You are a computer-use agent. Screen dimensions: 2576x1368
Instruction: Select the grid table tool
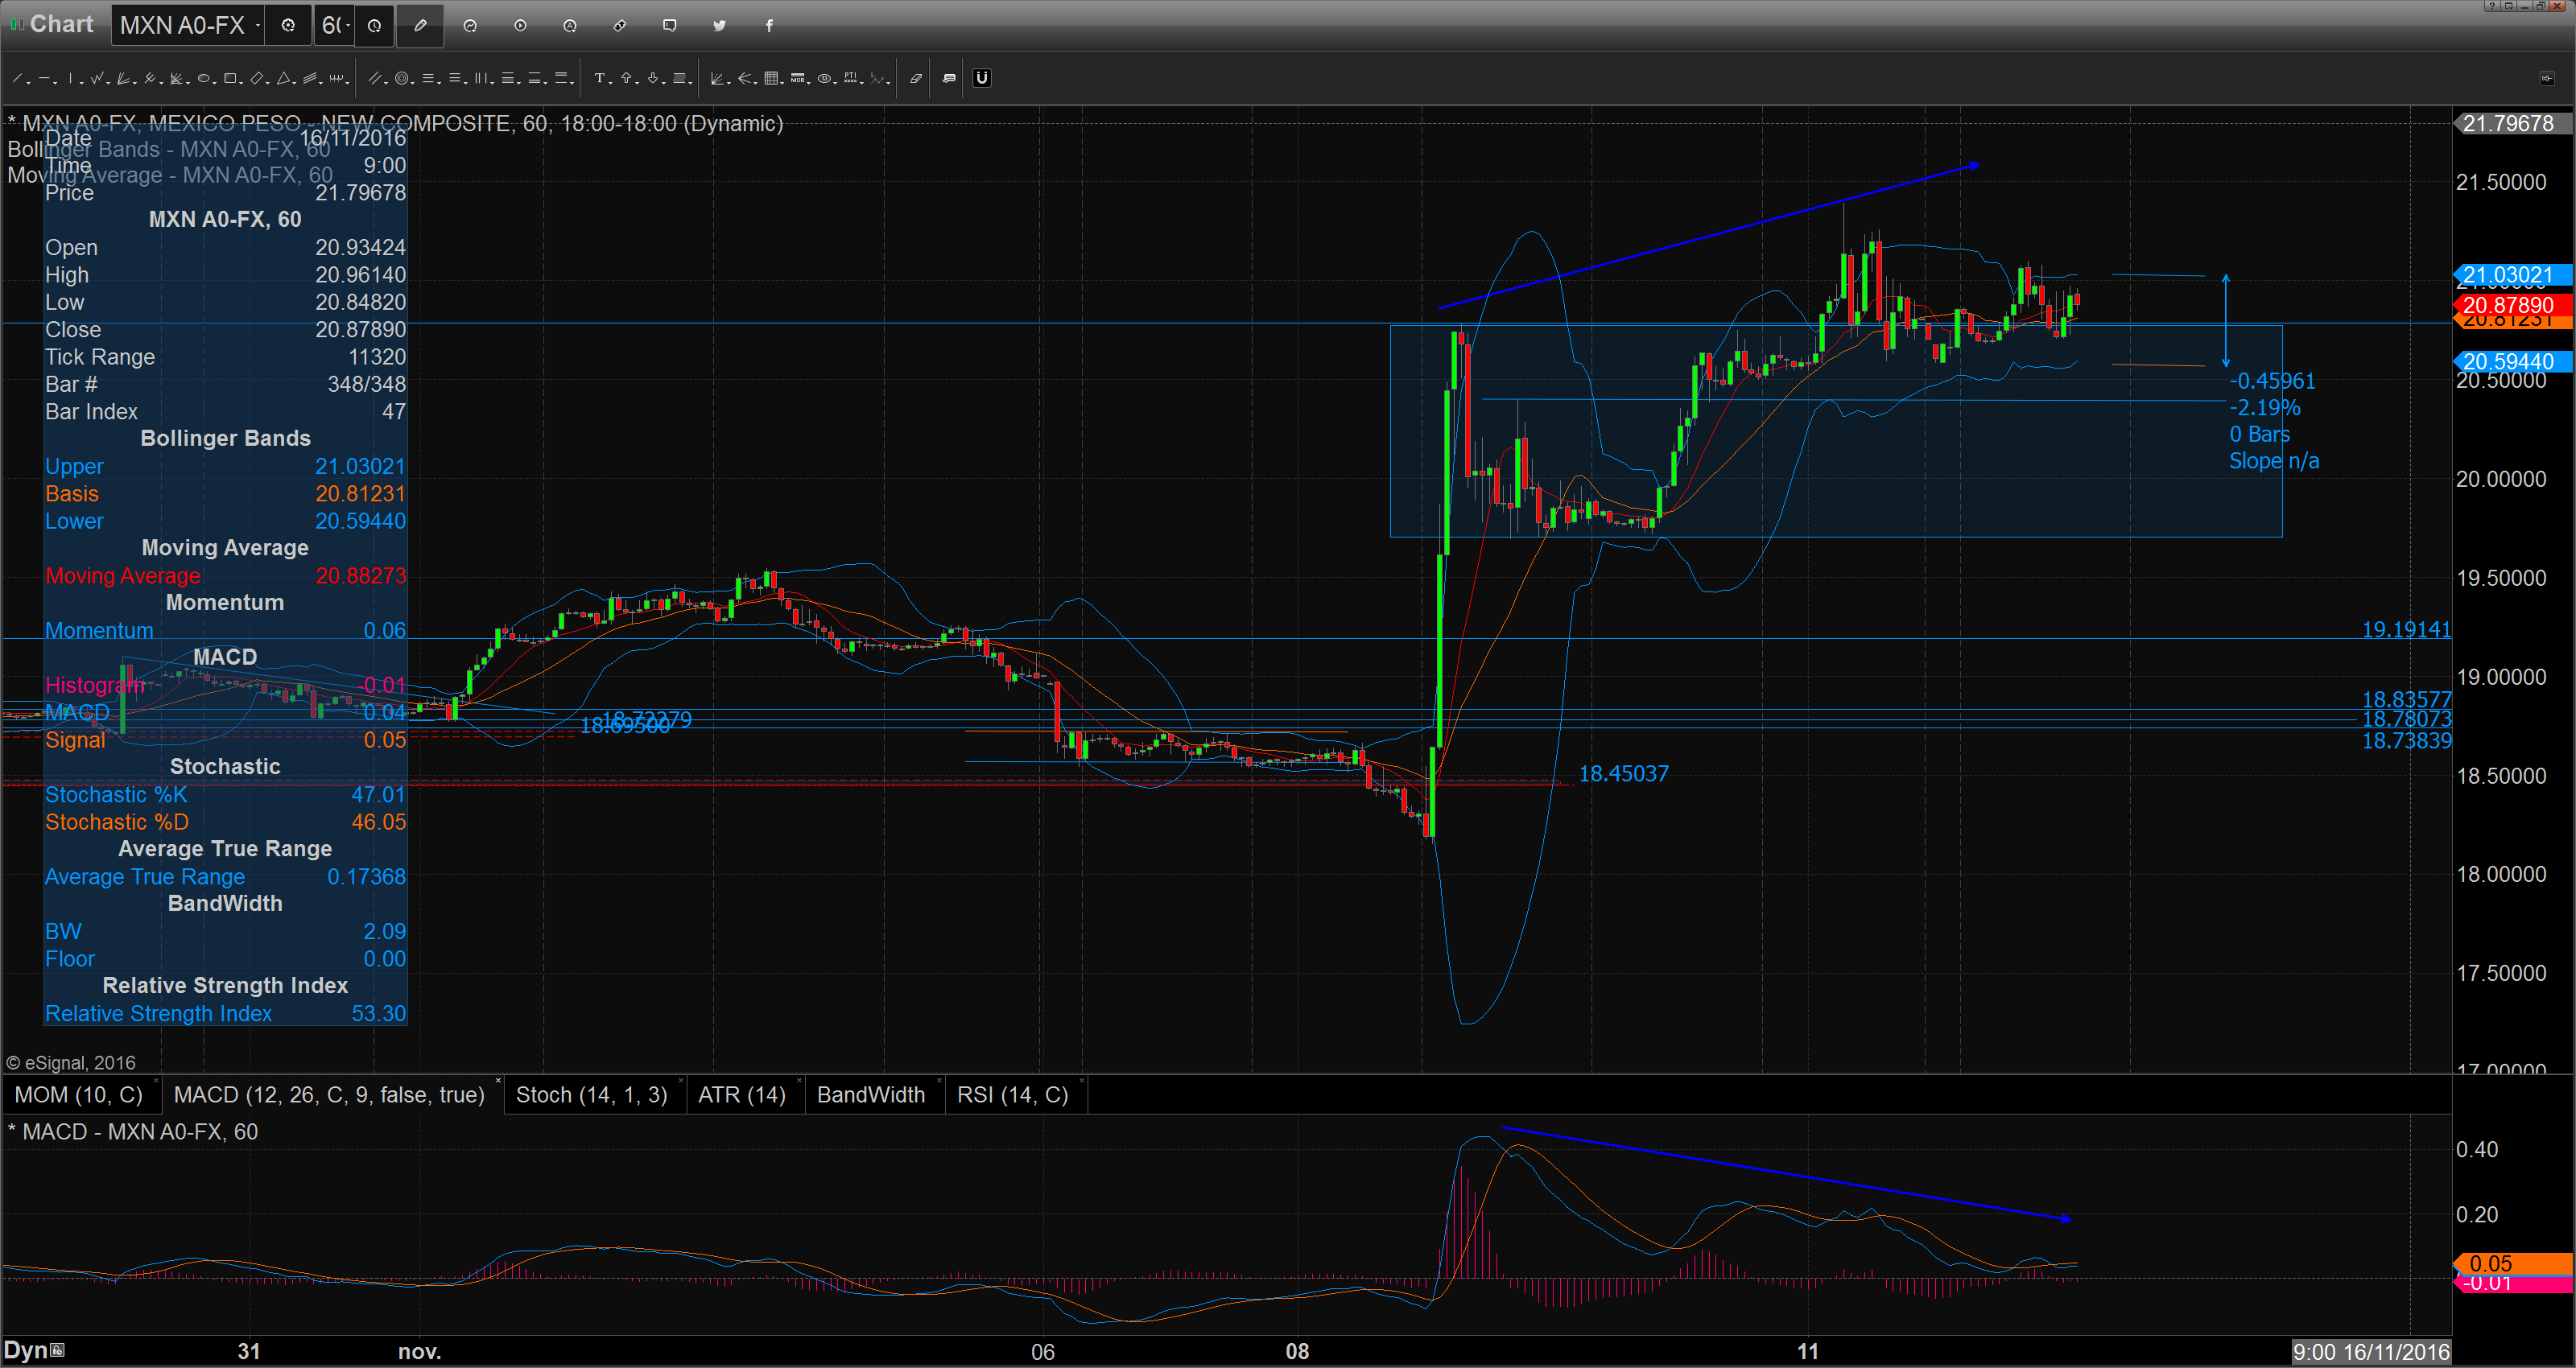point(771,78)
